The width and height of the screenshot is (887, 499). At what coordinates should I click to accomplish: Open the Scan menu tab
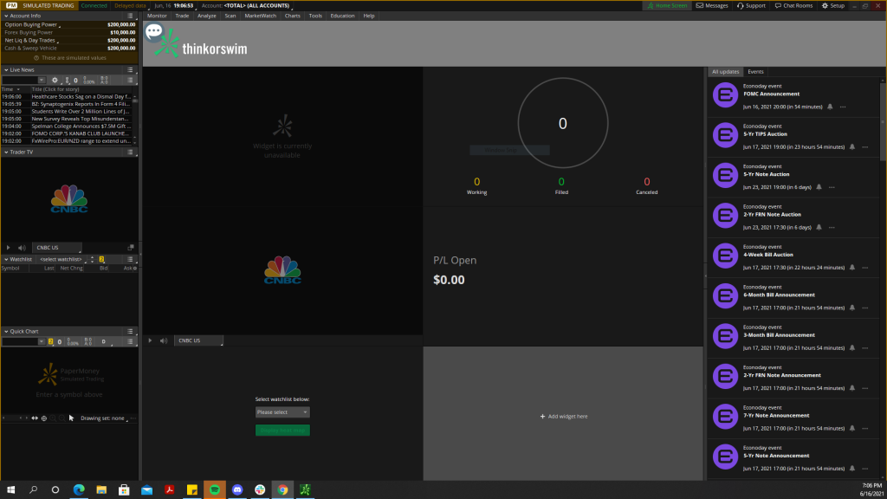pyautogui.click(x=230, y=16)
